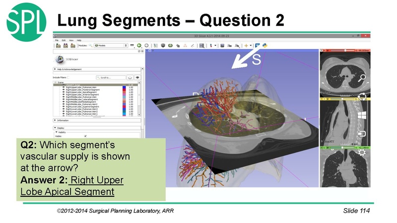Open the Markups module toolbar icon
Image resolution: width=397 pixels, height=223 pixels.
click(x=185, y=46)
